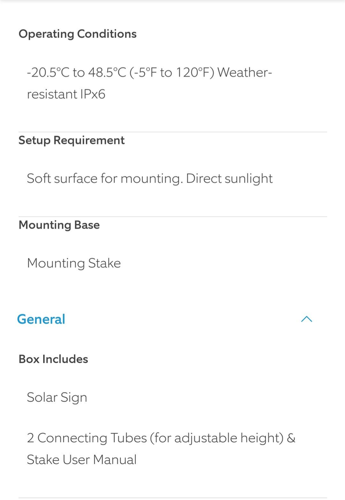Click the divider below Stake User Manual

[172, 497]
